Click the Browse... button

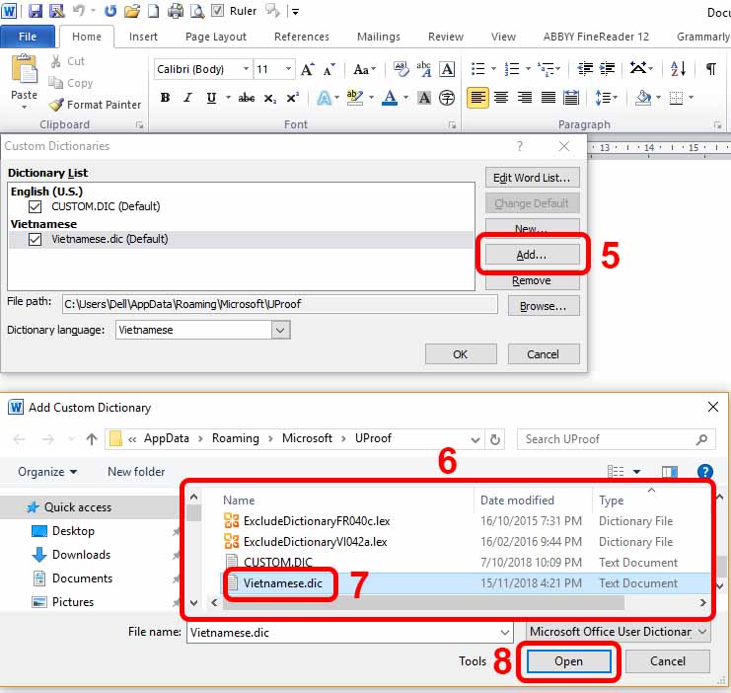coord(544,306)
